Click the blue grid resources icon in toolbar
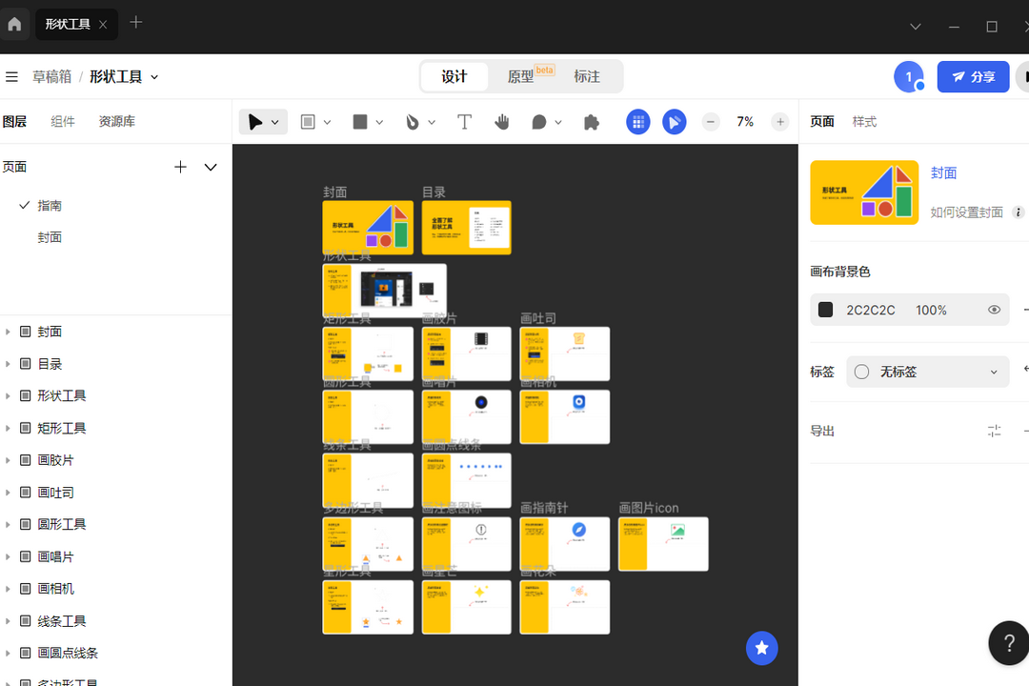The image size is (1029, 686). (x=637, y=122)
